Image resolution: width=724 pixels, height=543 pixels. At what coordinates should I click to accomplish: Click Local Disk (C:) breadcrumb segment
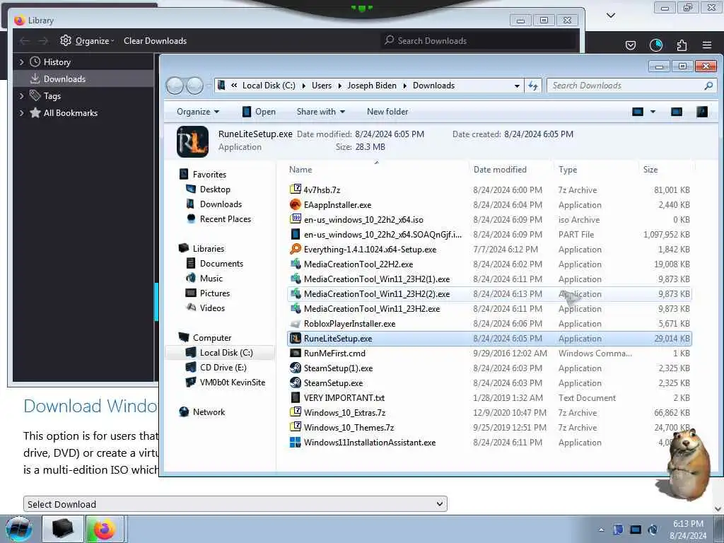click(269, 86)
